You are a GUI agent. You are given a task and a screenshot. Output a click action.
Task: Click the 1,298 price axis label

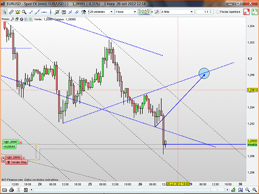tap(251, 75)
